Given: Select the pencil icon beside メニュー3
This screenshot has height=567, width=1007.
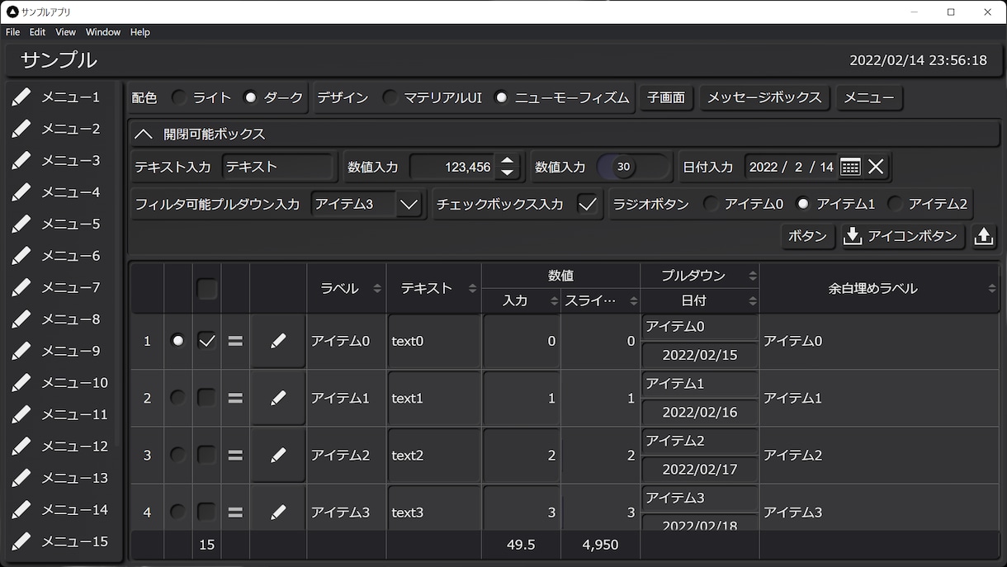Looking at the screenshot, I should coord(21,160).
